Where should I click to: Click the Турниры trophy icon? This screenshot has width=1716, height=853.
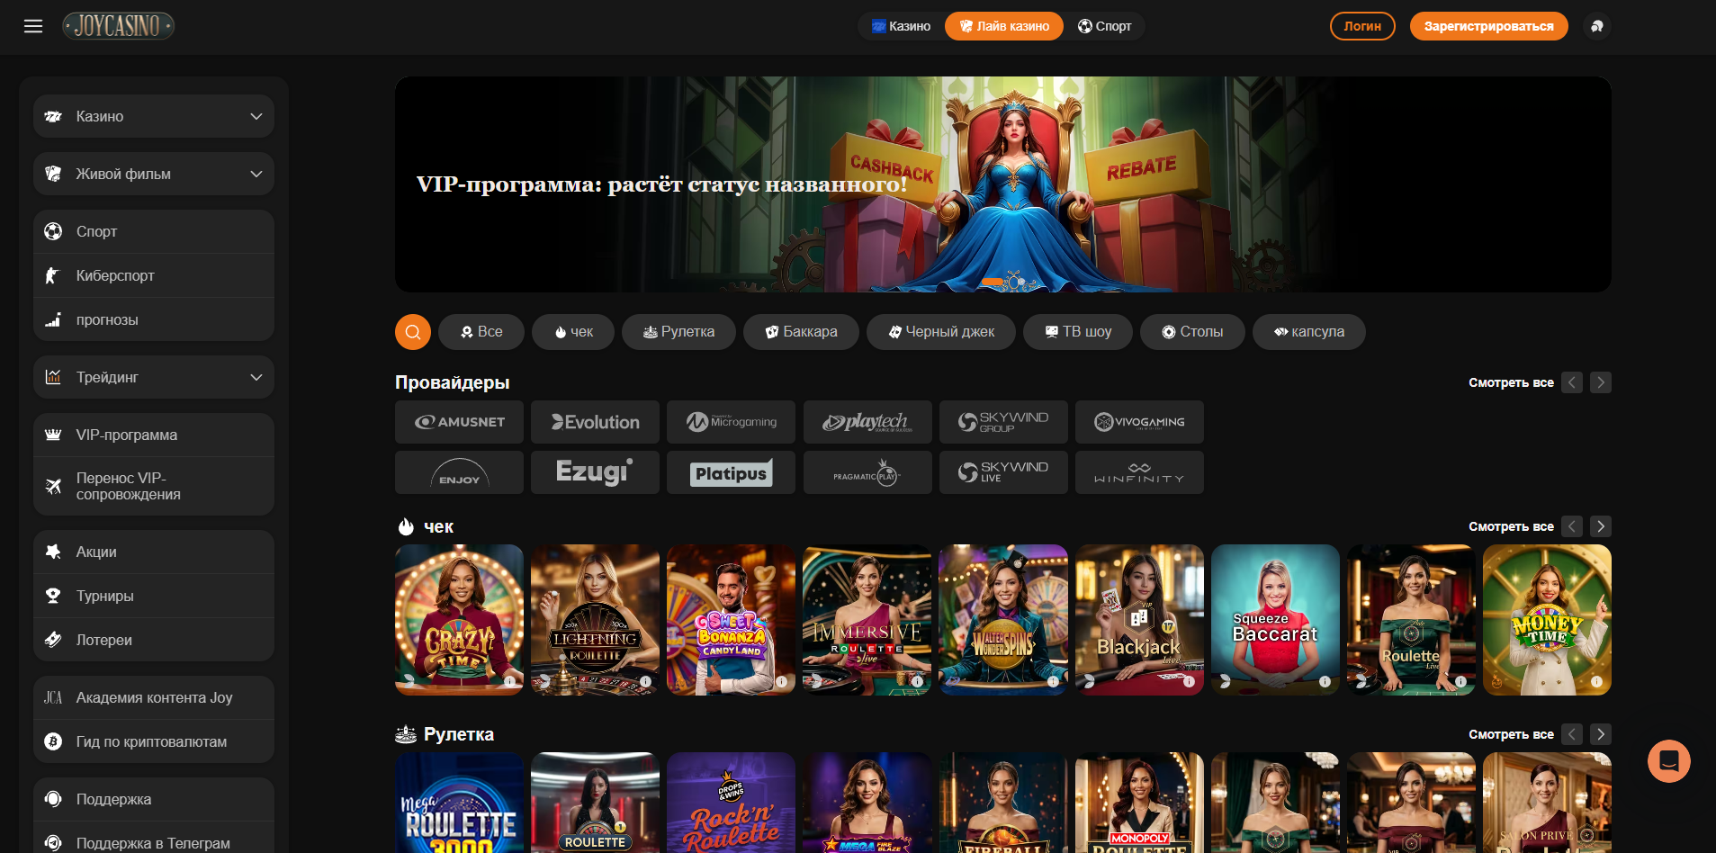(x=53, y=596)
